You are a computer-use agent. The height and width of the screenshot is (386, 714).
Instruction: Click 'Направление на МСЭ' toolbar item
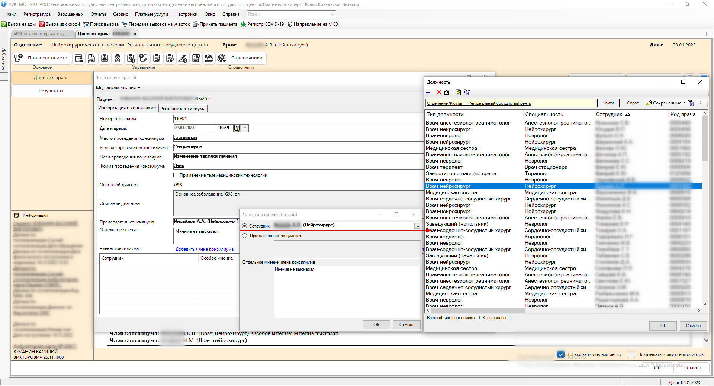tap(312, 24)
